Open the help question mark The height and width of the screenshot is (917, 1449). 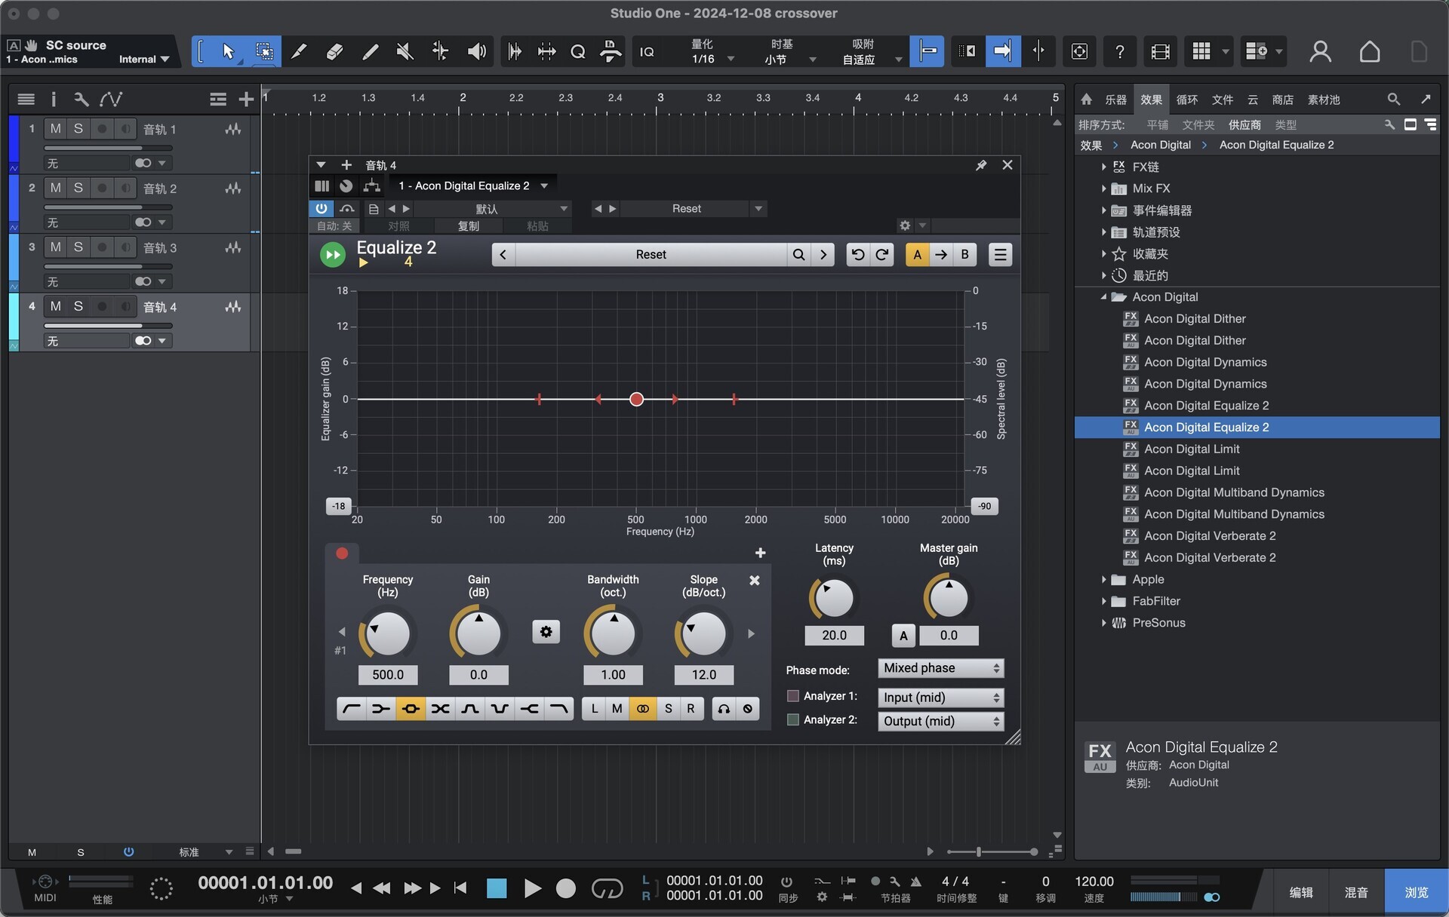[x=1120, y=51]
